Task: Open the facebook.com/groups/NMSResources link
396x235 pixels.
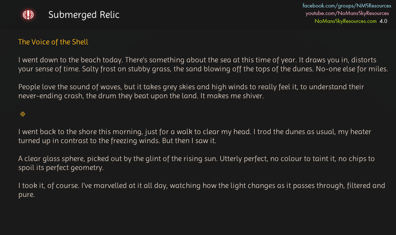Action: (x=347, y=6)
